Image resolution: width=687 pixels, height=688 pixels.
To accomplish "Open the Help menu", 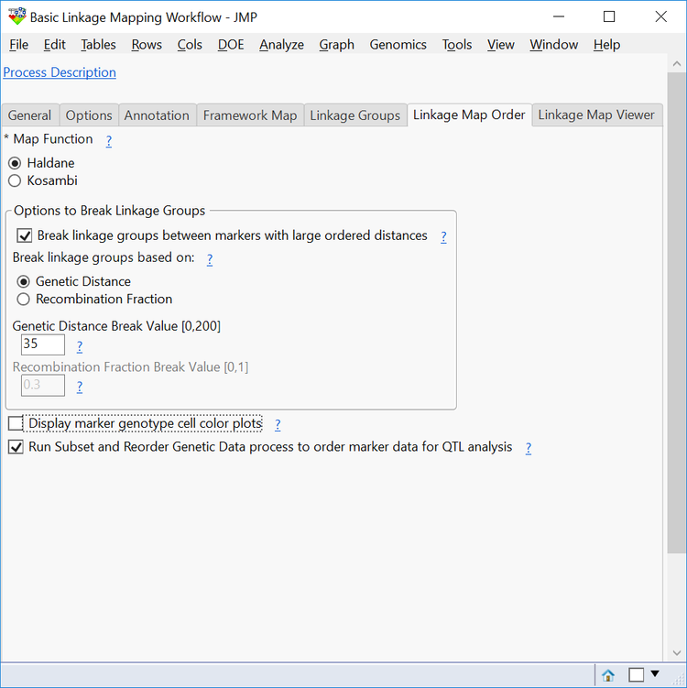I will tap(606, 45).
